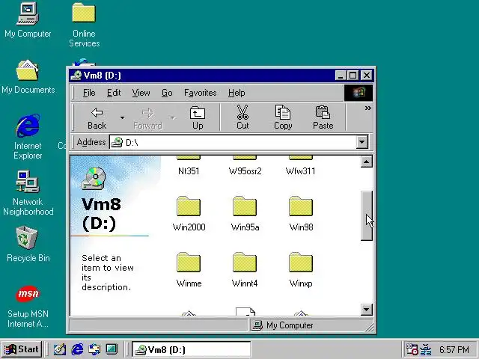This screenshot has height=359, width=479.
Task: Open the Favorites menu
Action: (200, 93)
